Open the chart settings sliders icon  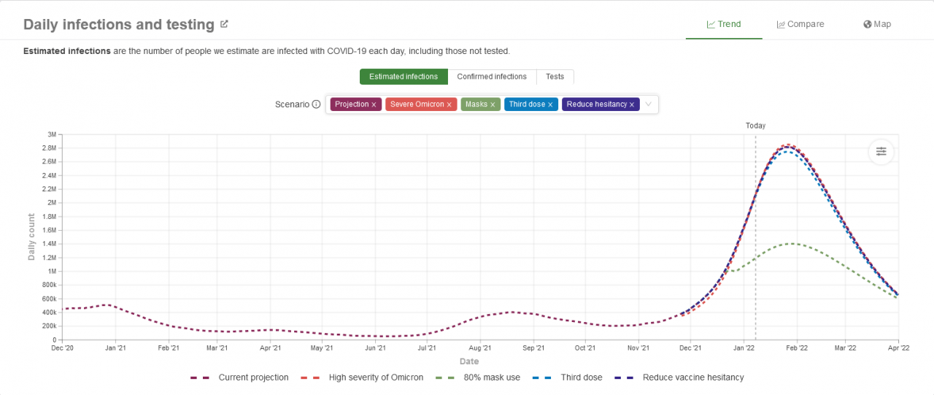pos(881,151)
